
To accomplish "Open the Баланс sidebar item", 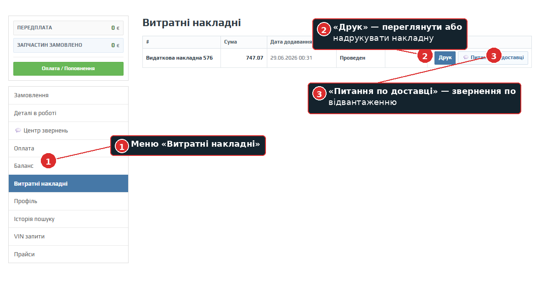I will [68, 166].
